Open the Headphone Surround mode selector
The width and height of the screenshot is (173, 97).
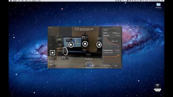point(94,66)
